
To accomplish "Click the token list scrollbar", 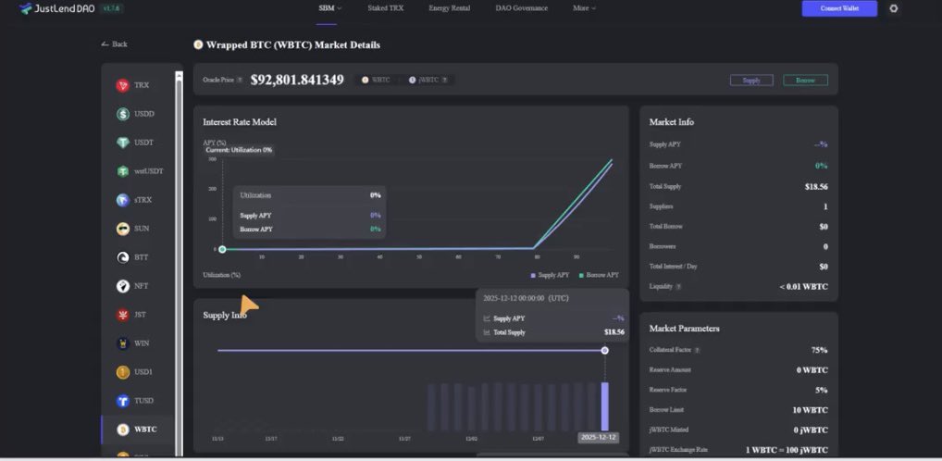I will point(179,265).
